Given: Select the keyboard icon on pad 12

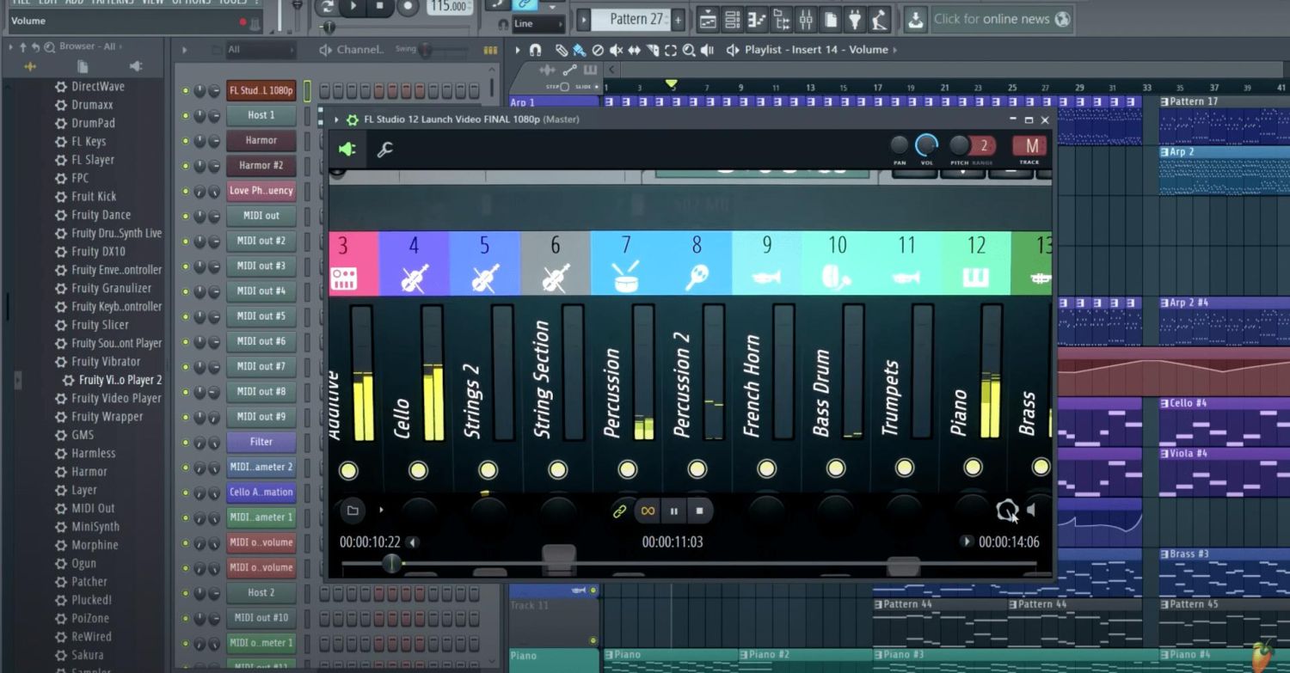Looking at the screenshot, I should [976, 278].
